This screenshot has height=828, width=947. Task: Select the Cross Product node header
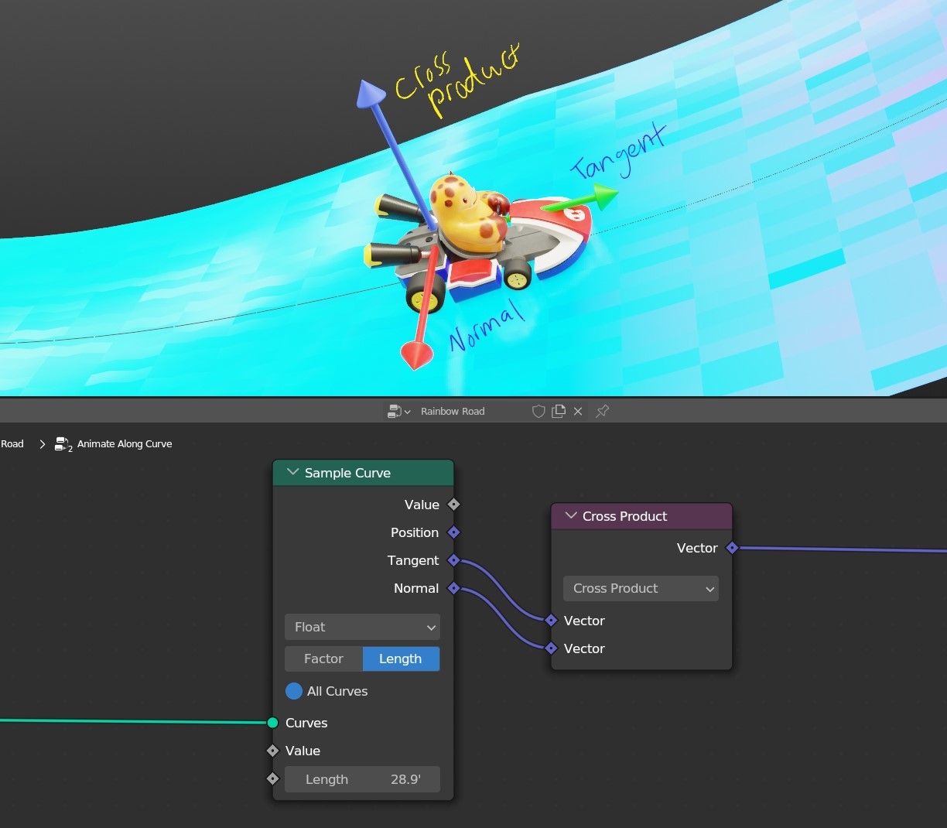[641, 516]
